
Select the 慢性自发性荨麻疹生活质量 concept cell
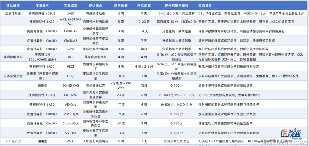coord(96,95)
